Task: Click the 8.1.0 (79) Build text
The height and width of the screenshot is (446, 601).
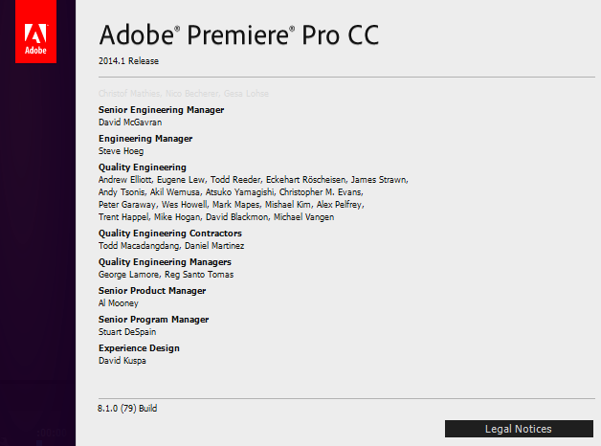Action: point(127,408)
